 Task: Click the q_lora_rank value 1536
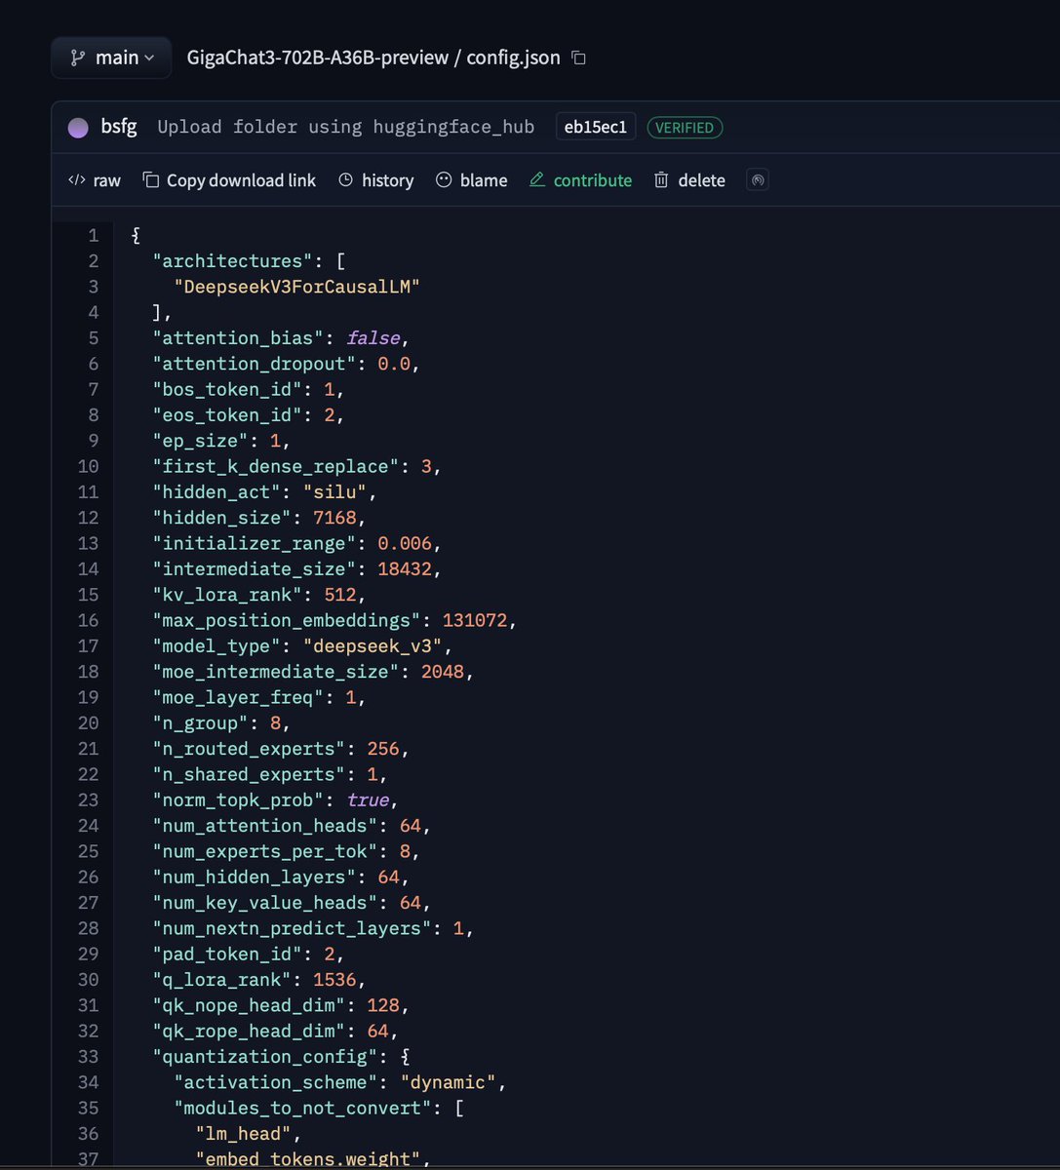coord(334,980)
